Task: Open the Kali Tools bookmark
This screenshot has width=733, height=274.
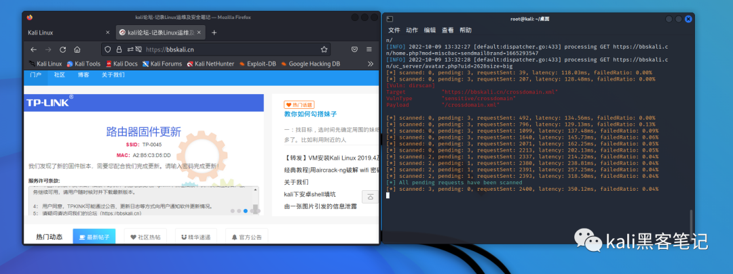Action: pos(83,64)
